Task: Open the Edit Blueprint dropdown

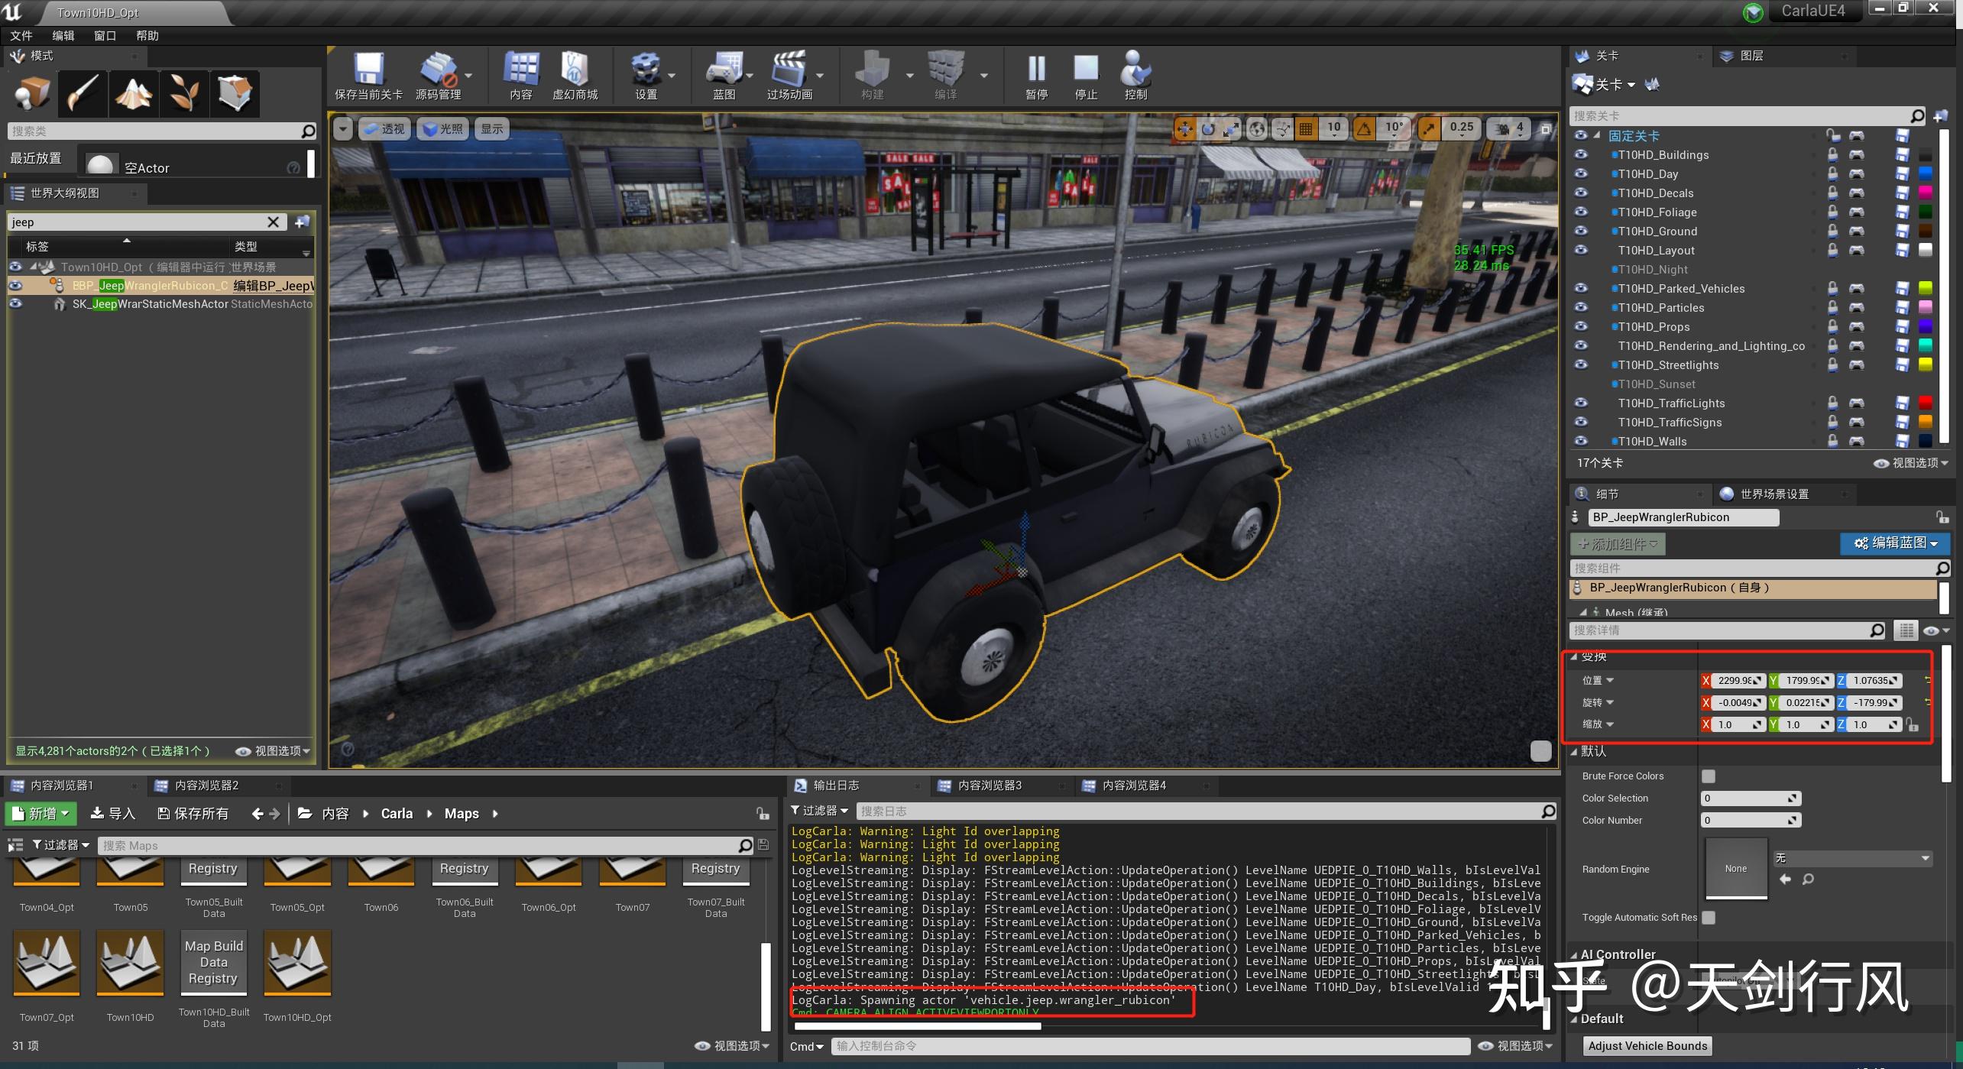Action: click(1895, 543)
